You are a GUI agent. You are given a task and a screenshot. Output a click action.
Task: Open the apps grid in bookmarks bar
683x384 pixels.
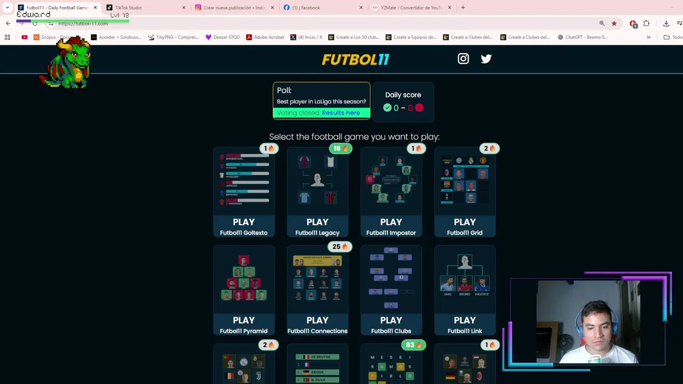(x=7, y=37)
